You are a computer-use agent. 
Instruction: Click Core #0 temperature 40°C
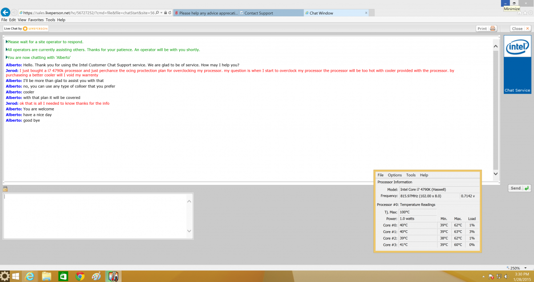(x=418, y=225)
